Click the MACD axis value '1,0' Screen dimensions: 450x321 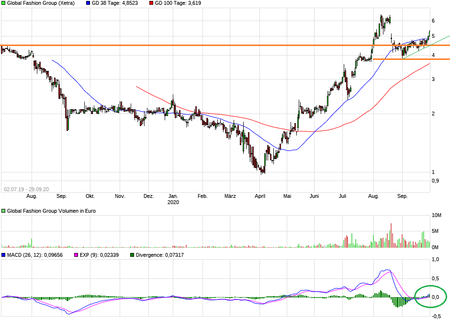coord(435,259)
